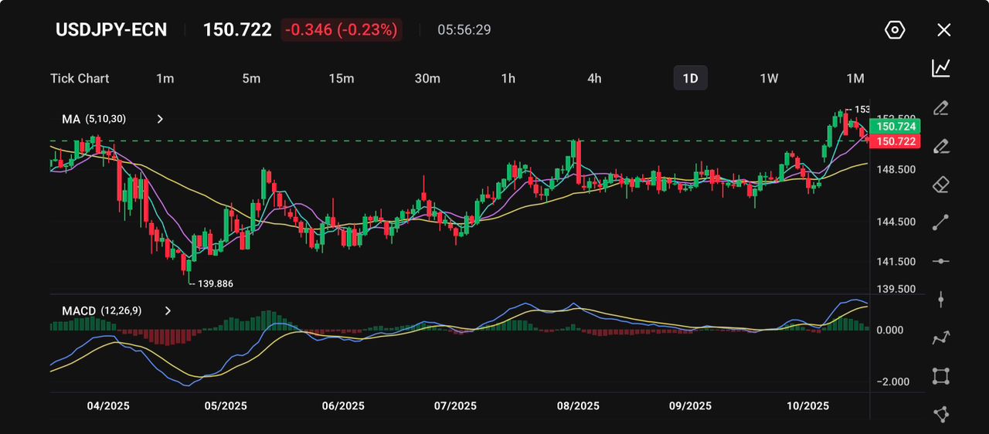The height and width of the screenshot is (434, 989).
Task: Choose the vertical line tool
Action: coord(940,300)
